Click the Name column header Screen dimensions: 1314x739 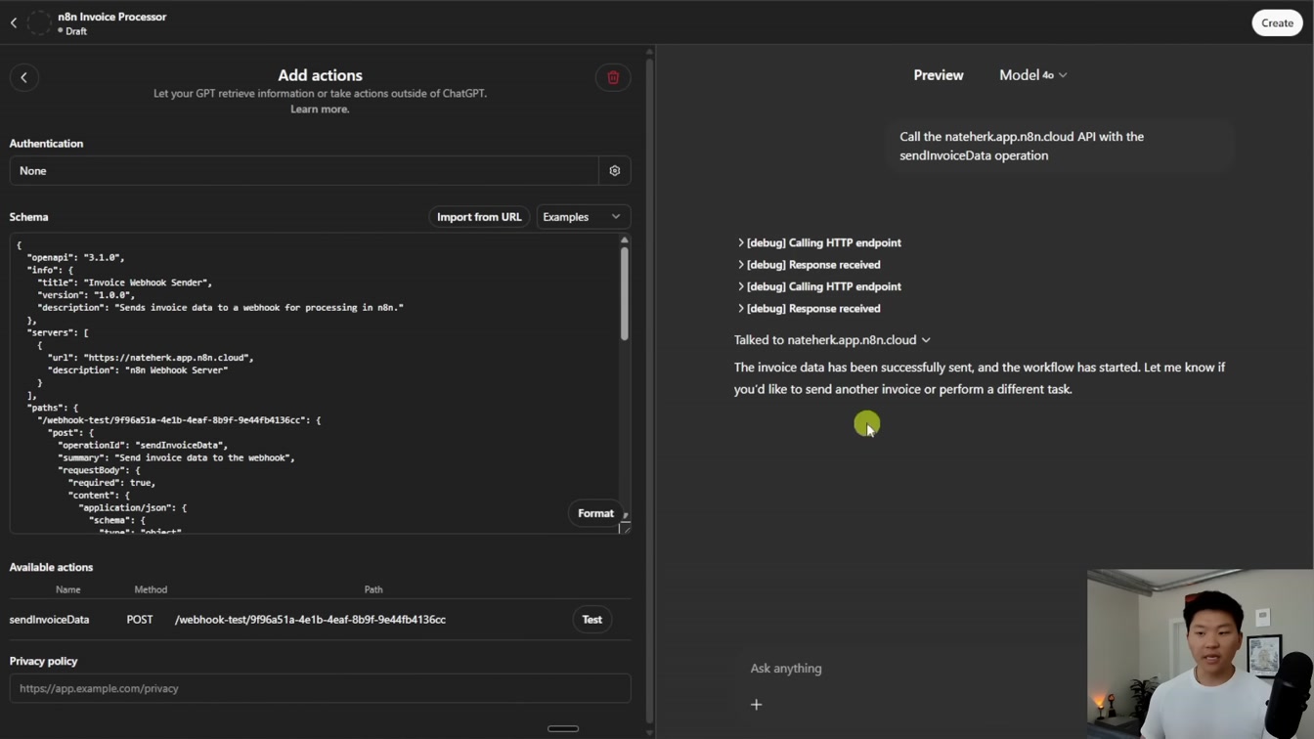[68, 590]
